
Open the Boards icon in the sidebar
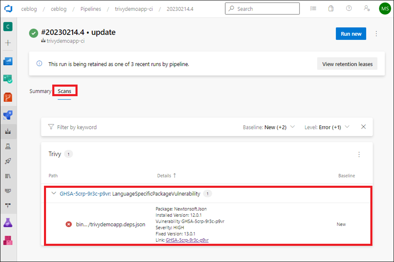pos(8,79)
